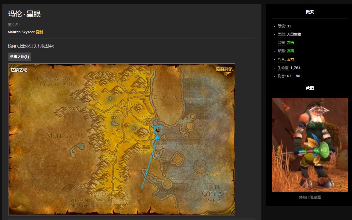Click the 生命值 health label in summary
The height and width of the screenshot is (220, 352).
pyautogui.click(x=283, y=68)
